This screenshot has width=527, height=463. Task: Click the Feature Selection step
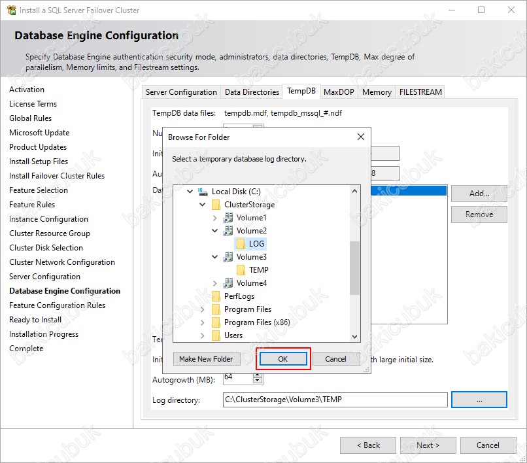tap(39, 190)
